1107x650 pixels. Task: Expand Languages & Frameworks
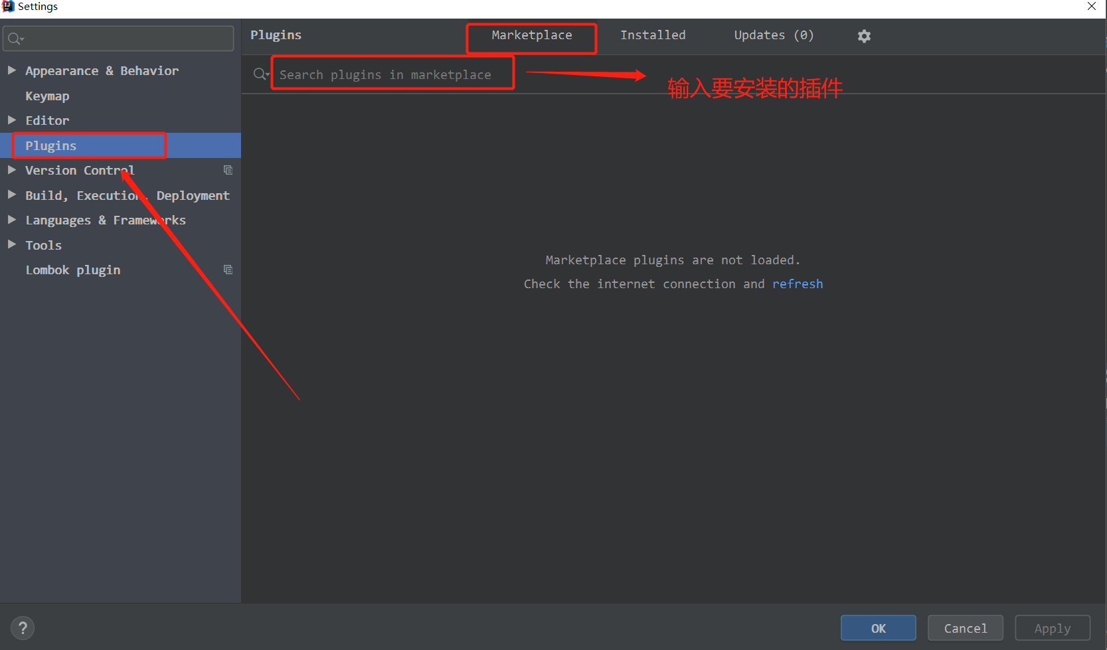click(11, 220)
